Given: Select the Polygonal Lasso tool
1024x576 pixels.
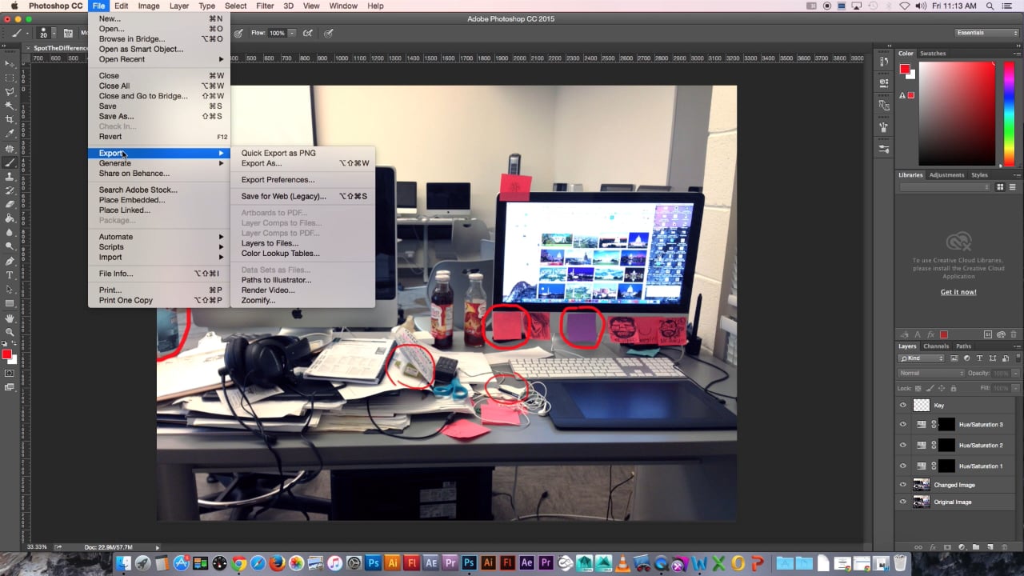Looking at the screenshot, I should pyautogui.click(x=10, y=91).
